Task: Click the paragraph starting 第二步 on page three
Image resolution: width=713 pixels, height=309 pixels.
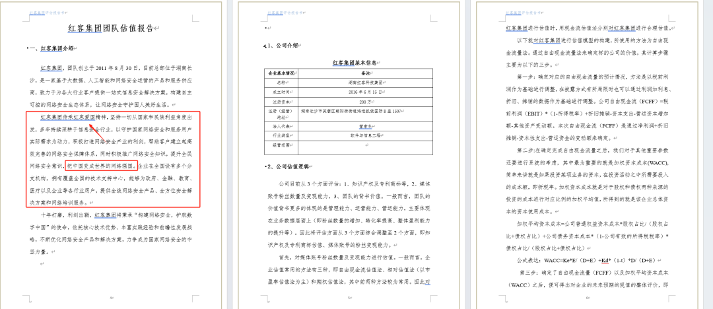Action: [589, 180]
